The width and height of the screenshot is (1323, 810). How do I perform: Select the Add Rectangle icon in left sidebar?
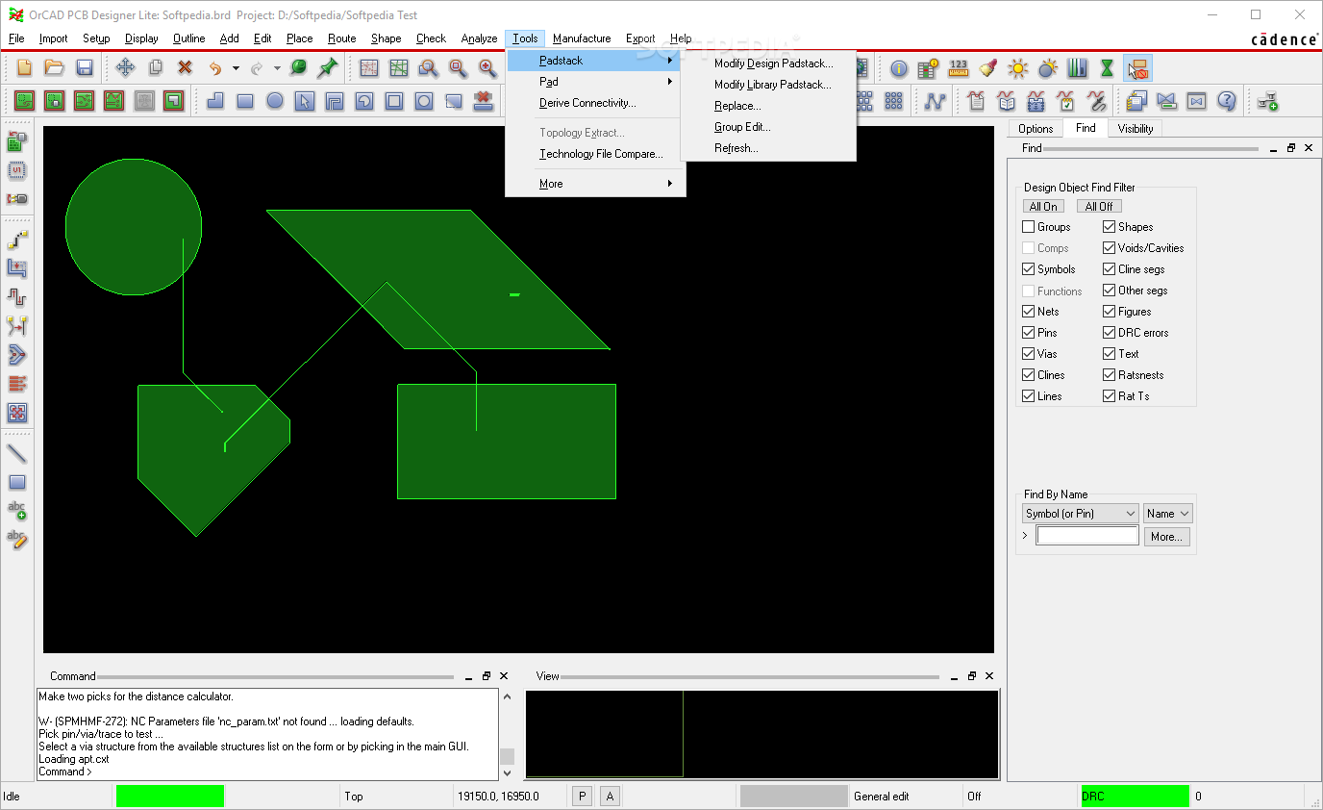(x=17, y=482)
